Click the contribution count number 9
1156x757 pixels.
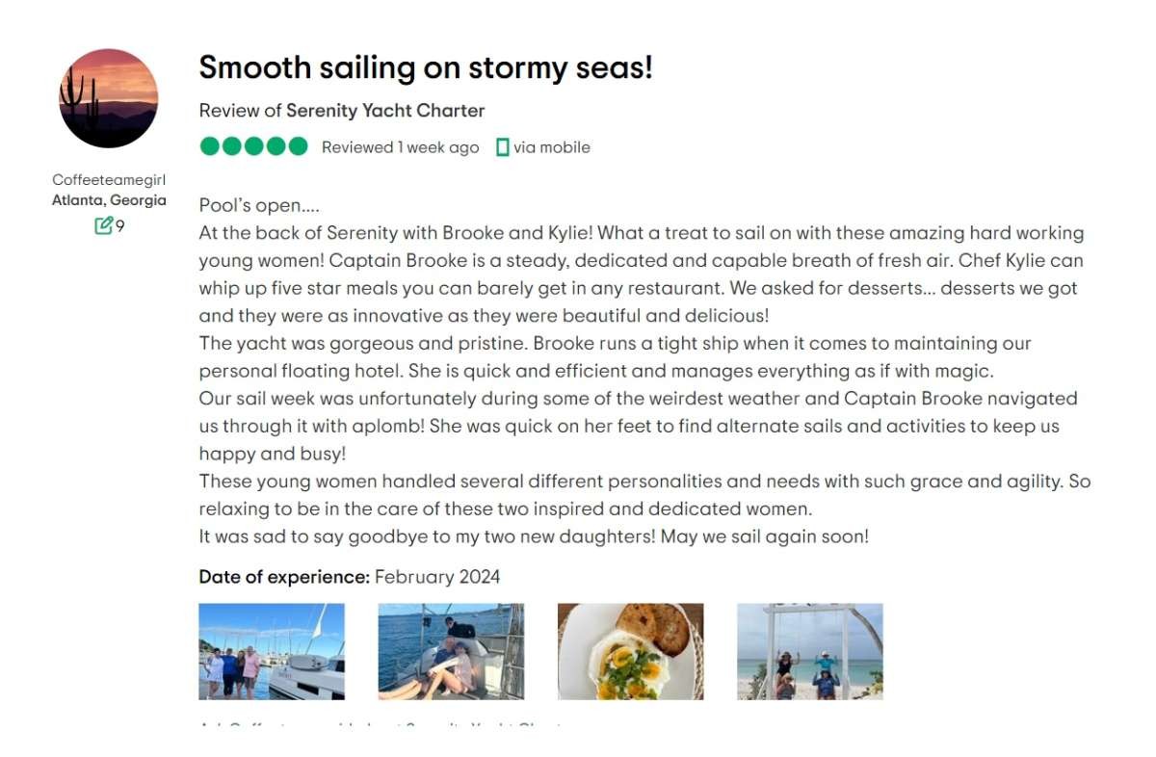[x=120, y=226]
